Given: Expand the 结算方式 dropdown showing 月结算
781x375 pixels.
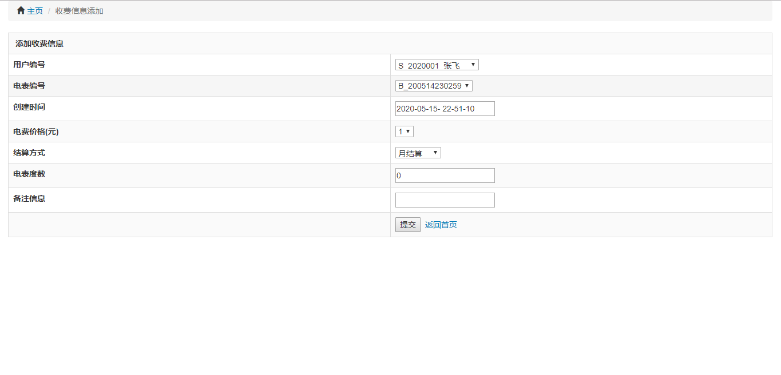Looking at the screenshot, I should [418, 153].
